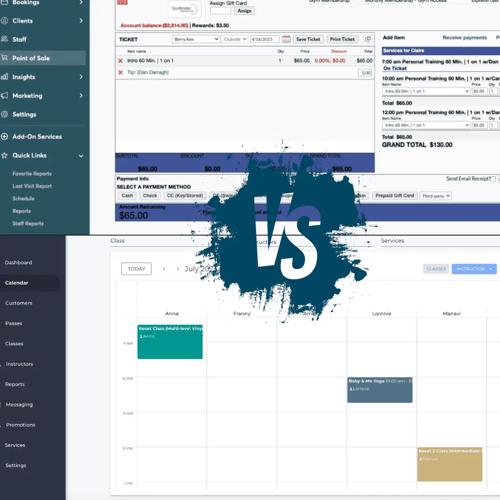Screen dimensions: 500x500
Task: Click the Add Item heading
Action: (394, 37)
